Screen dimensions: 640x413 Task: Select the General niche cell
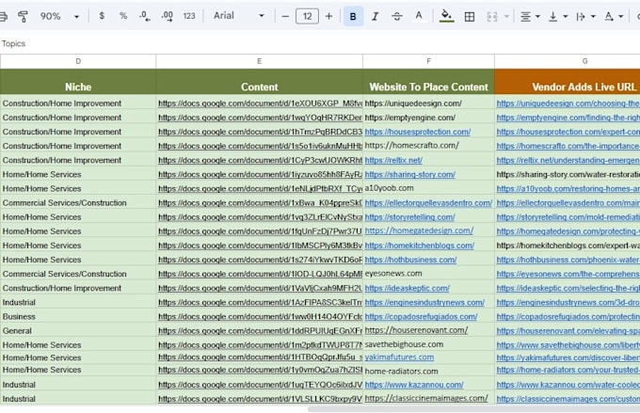tap(78, 331)
